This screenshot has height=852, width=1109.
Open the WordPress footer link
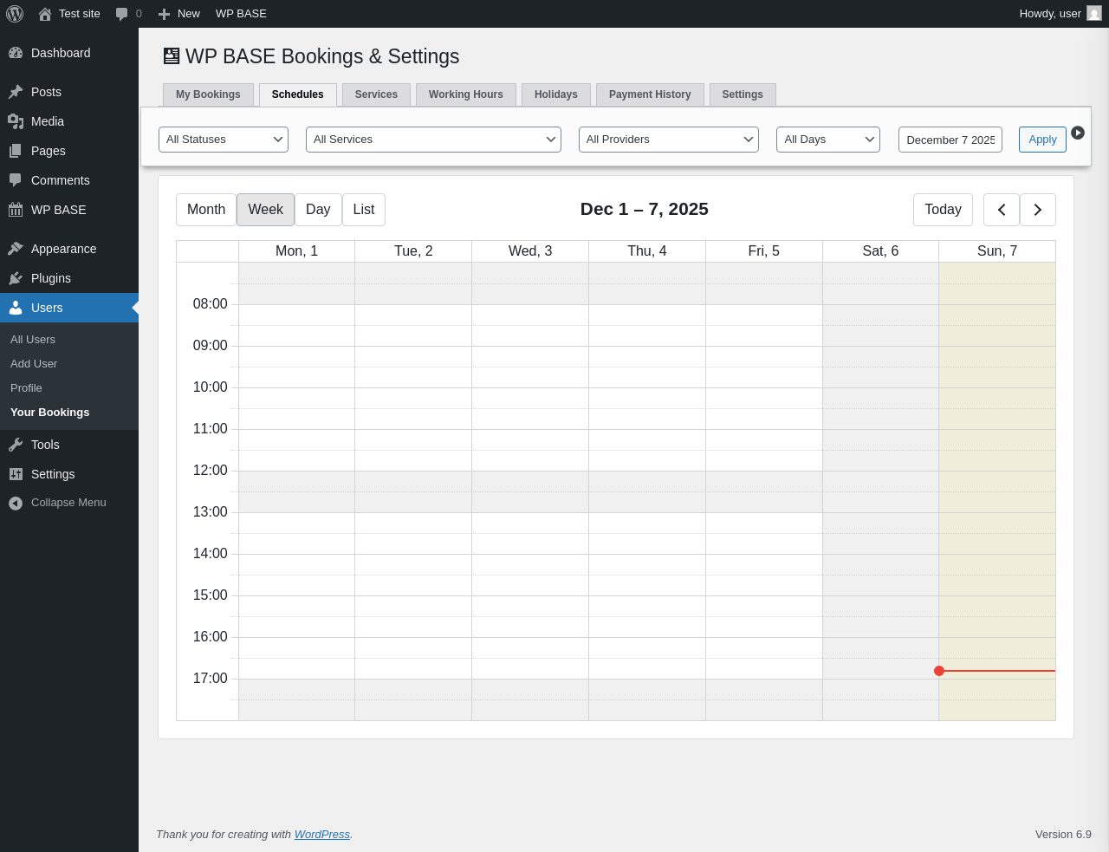tap(322, 835)
